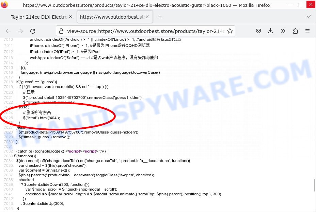Click 'if ( !((!browser.versions.mobile)' line 7019

(x=63, y=87)
